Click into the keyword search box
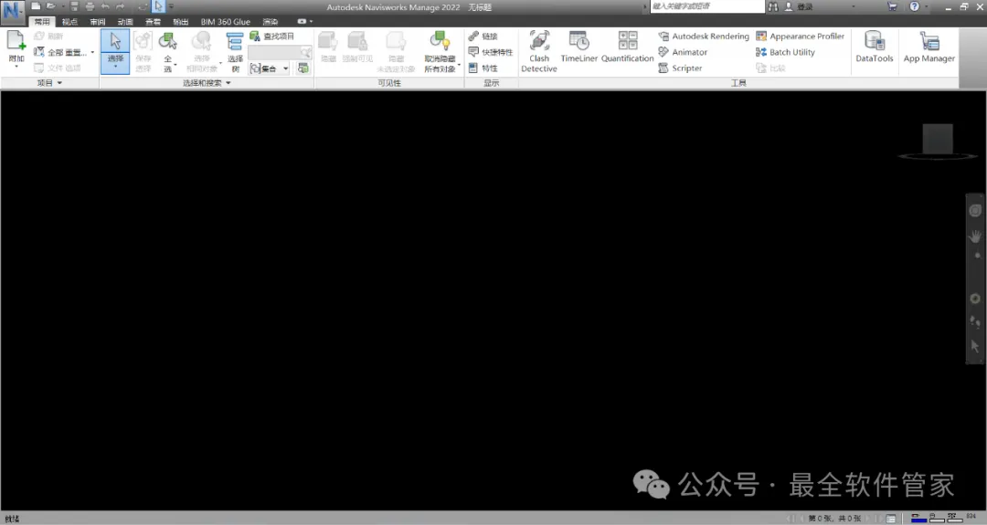The height and width of the screenshot is (525, 987). (x=706, y=6)
